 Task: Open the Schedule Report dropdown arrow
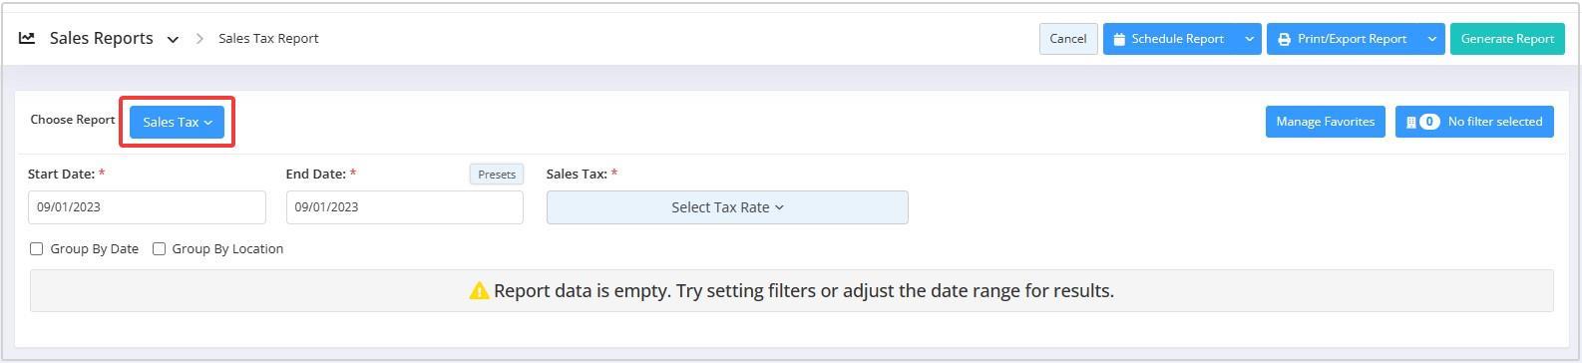click(1249, 39)
